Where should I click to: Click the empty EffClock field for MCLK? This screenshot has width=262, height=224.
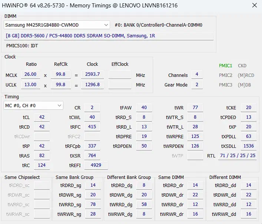click(x=120, y=74)
